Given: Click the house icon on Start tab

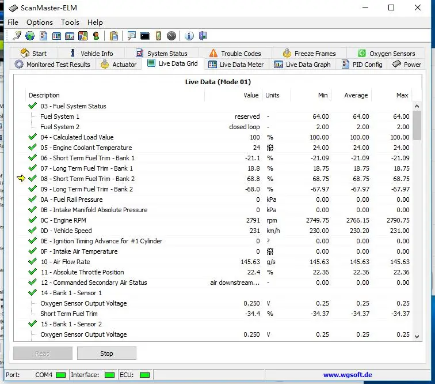Looking at the screenshot, I should coord(25,53).
